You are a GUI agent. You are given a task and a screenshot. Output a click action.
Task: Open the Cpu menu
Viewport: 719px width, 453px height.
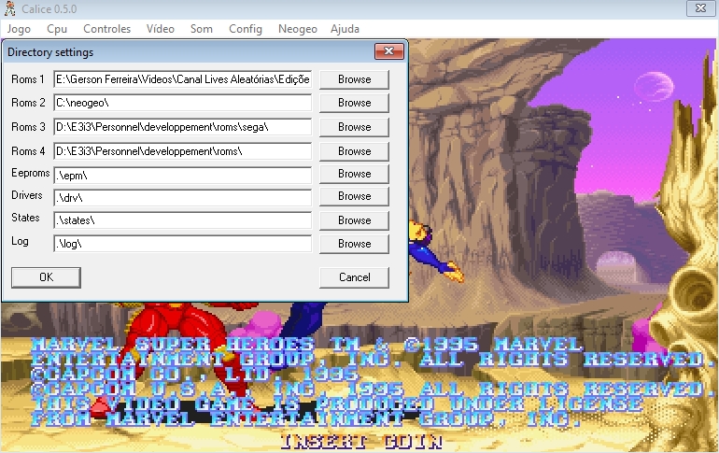pos(57,29)
